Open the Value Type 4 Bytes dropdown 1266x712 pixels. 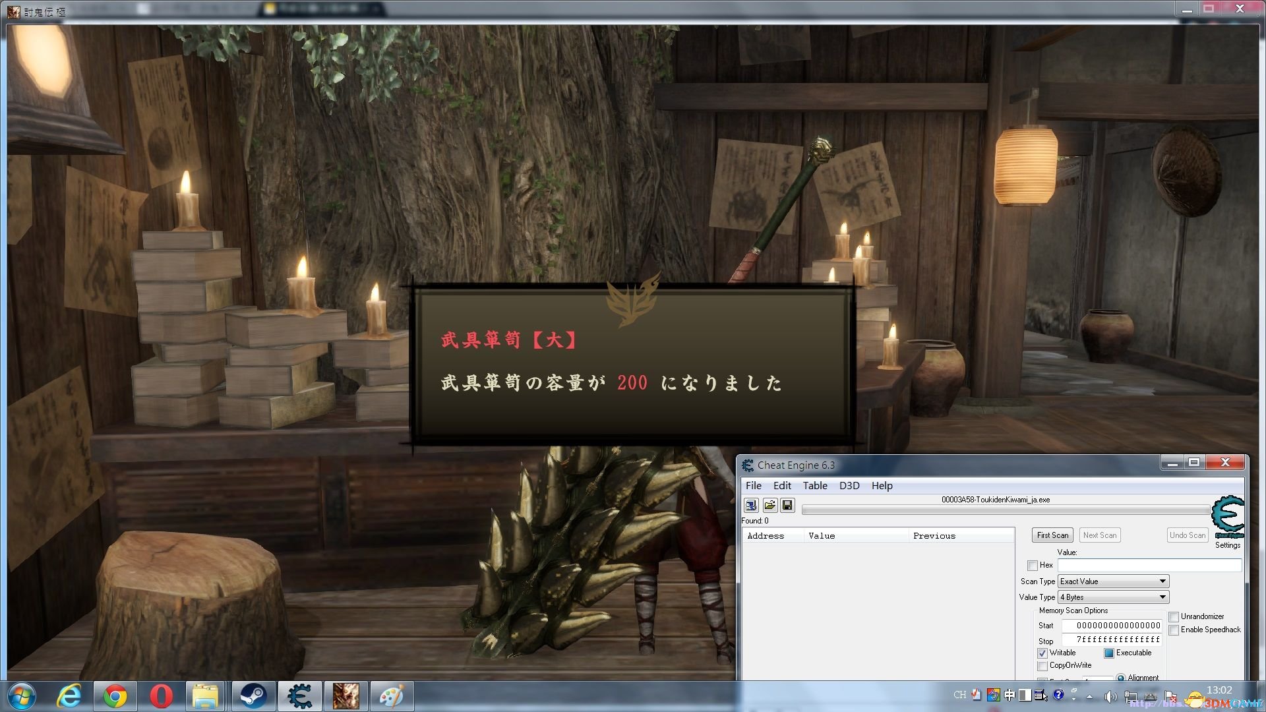[x=1113, y=597]
